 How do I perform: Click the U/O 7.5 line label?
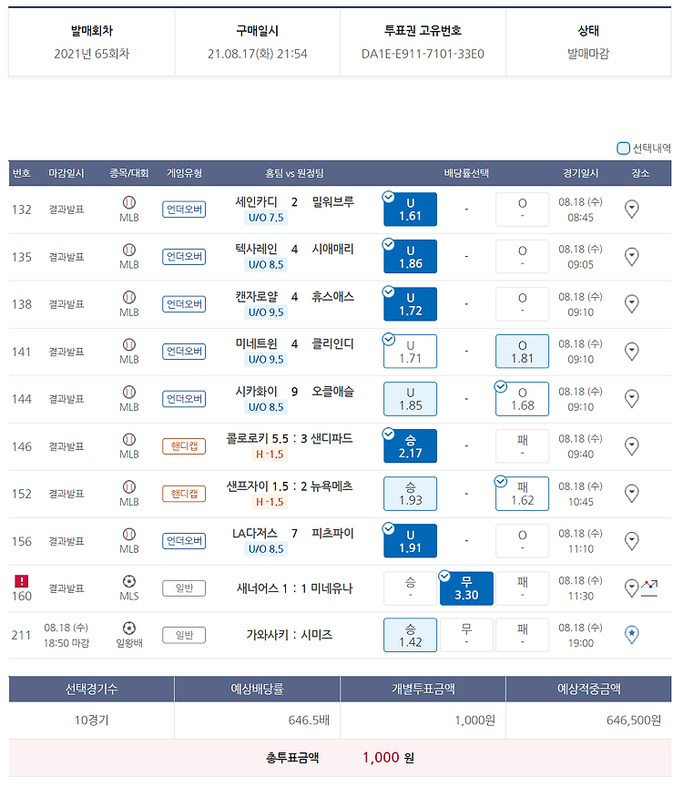point(266,218)
